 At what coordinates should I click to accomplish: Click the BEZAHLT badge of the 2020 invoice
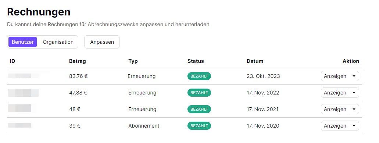point(199,126)
